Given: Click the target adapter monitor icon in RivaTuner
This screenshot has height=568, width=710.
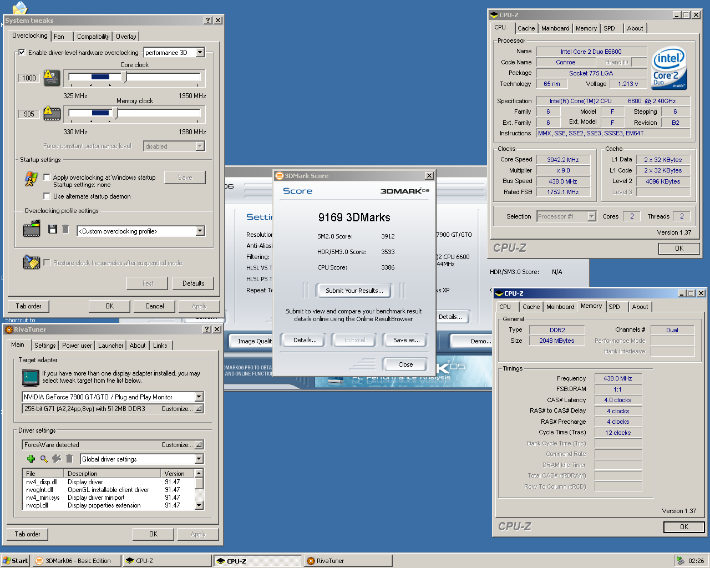Looking at the screenshot, I should coord(31,378).
